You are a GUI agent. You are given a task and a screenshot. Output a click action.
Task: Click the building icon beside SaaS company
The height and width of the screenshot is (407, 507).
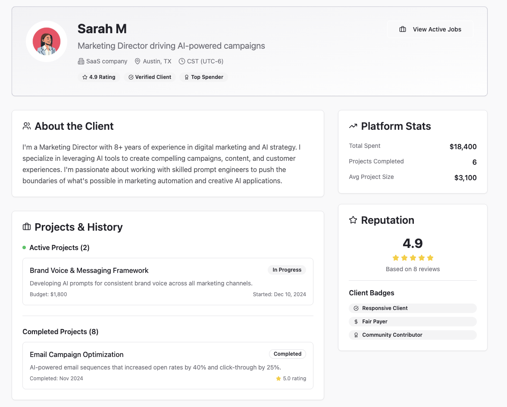[x=81, y=61]
